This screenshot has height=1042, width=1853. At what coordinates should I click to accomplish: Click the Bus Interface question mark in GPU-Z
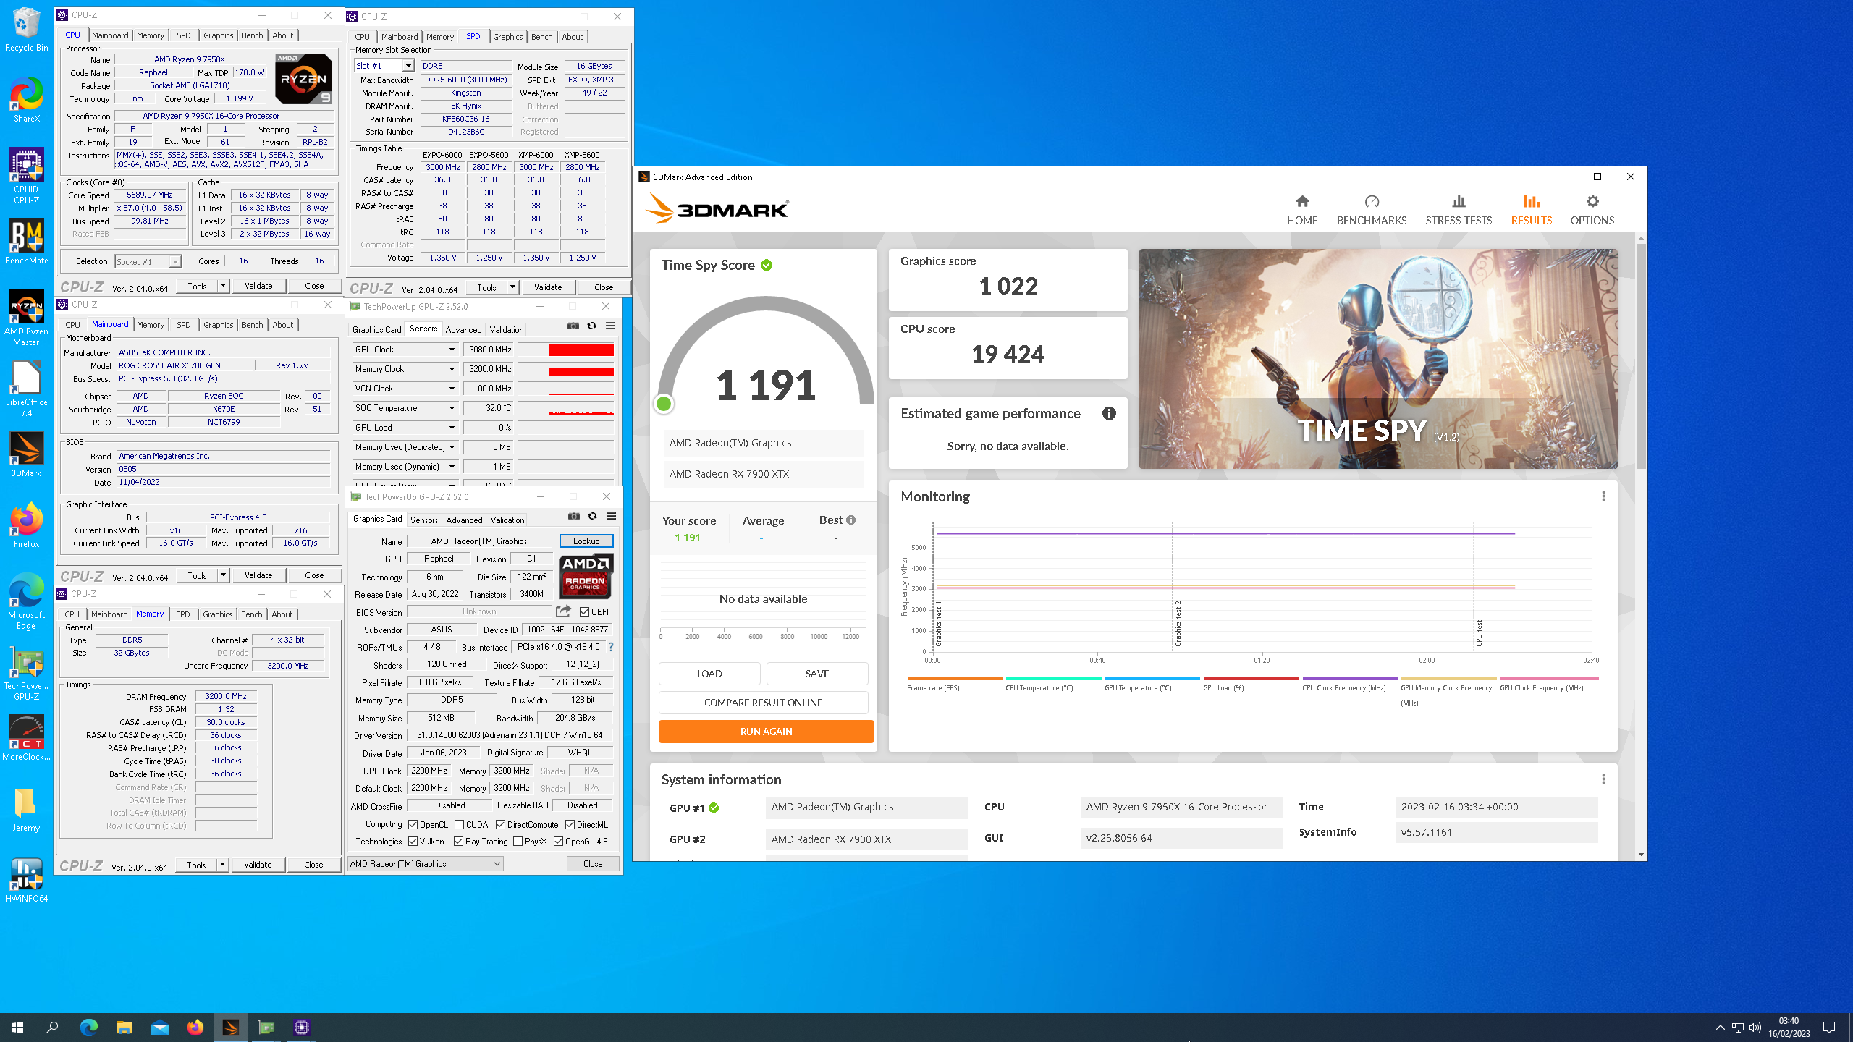(610, 647)
